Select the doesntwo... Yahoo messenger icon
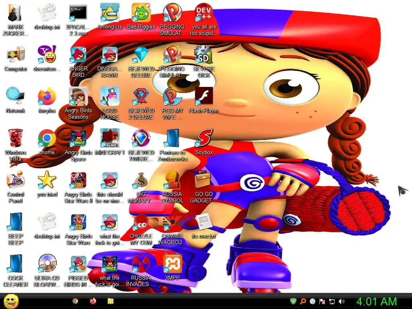 pyautogui.click(x=47, y=59)
